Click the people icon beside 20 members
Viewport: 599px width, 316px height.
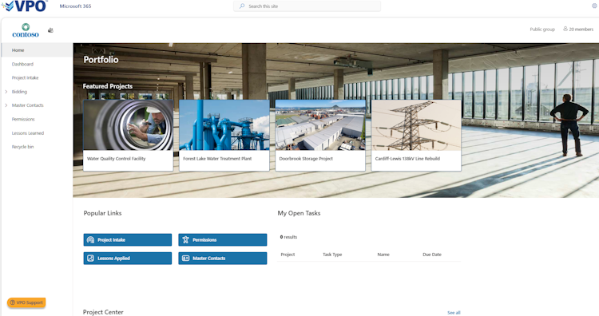(565, 29)
